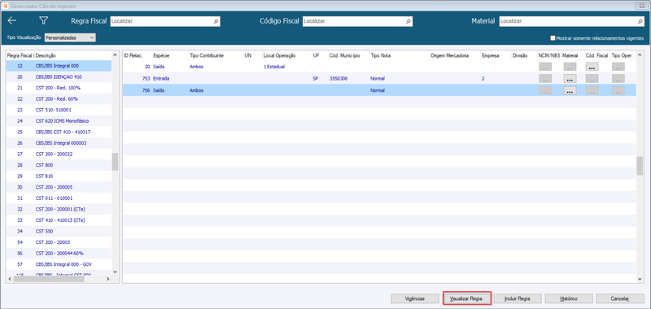Click search magnifier in Regra Fiscal field
Image resolution: width=651 pixels, height=309 pixels.
point(216,21)
